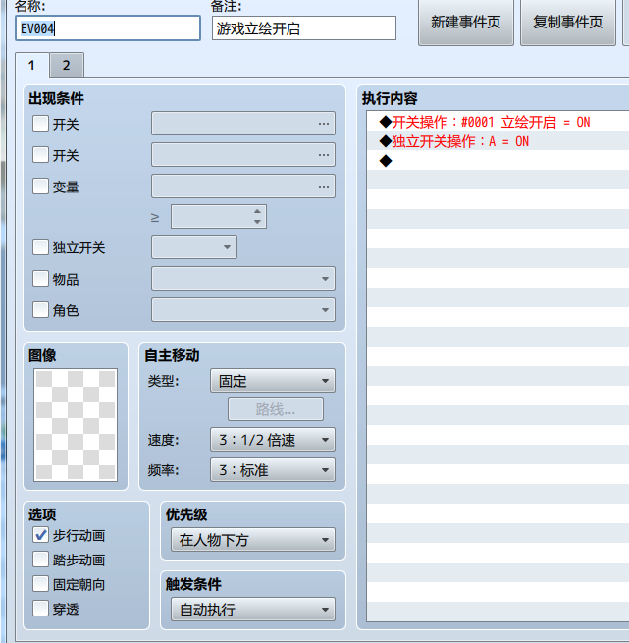Check the 穿透 option

[40, 609]
